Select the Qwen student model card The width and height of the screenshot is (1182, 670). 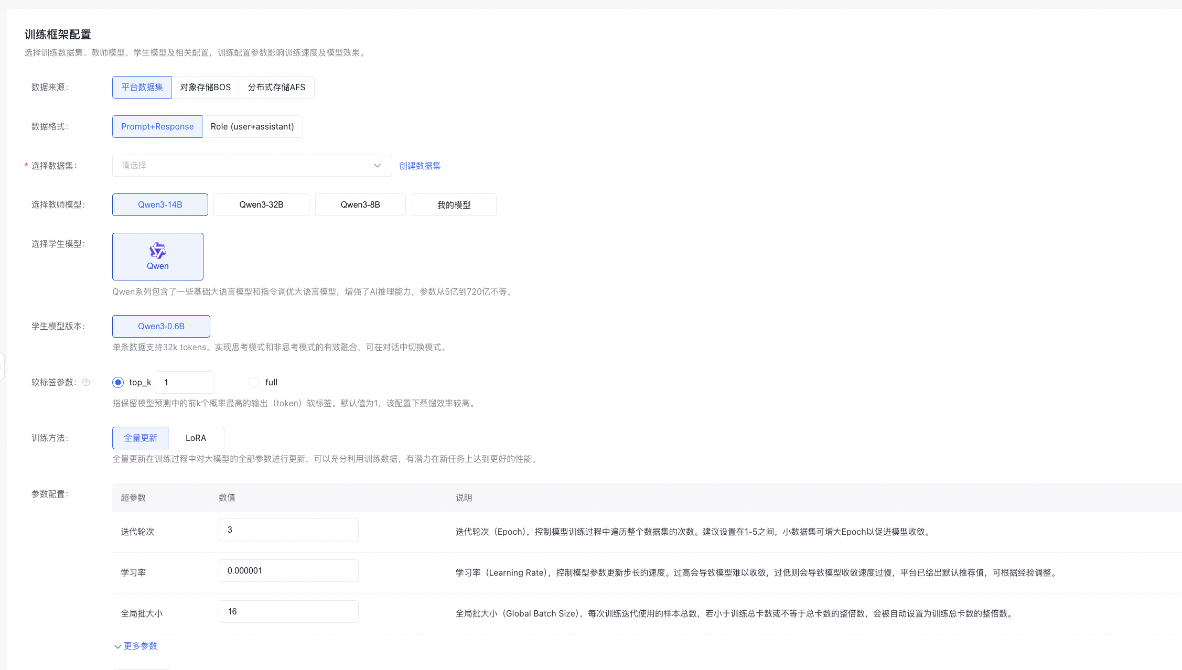pos(158,256)
